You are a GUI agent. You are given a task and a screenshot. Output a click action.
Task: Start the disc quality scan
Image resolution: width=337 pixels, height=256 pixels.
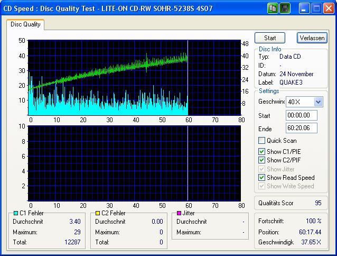tap(270, 38)
